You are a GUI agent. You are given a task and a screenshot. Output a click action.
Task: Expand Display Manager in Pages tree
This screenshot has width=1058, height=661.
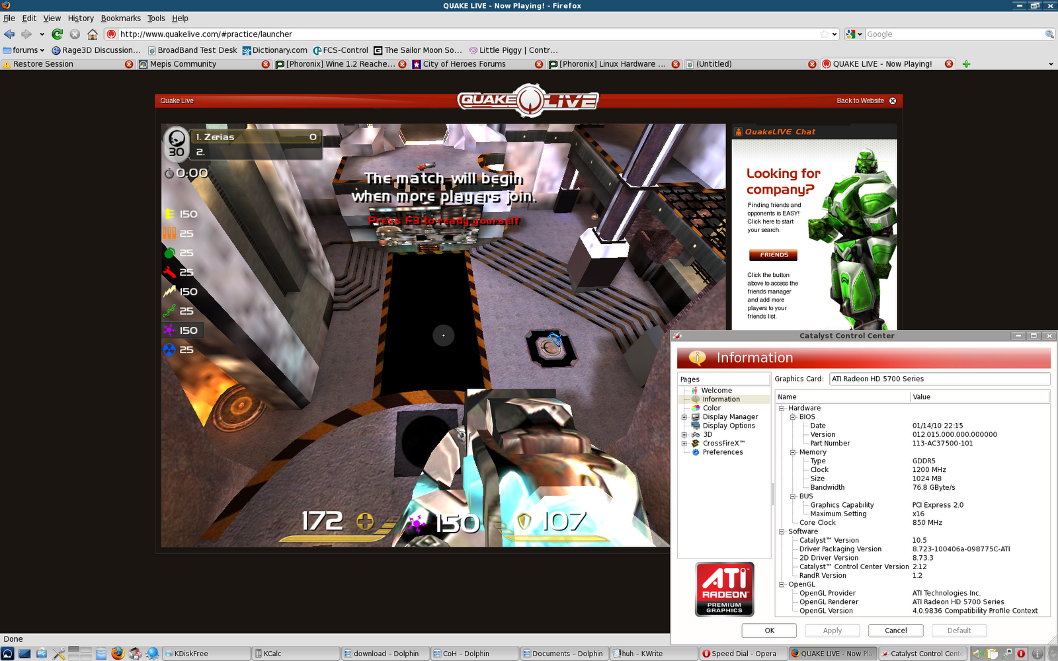(684, 417)
